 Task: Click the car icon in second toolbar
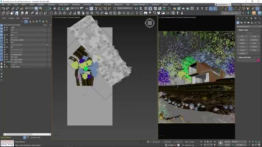coord(106,13)
